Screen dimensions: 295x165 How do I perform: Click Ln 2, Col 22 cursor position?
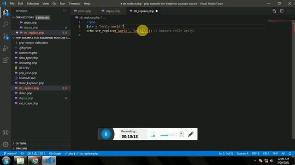tap(226, 154)
